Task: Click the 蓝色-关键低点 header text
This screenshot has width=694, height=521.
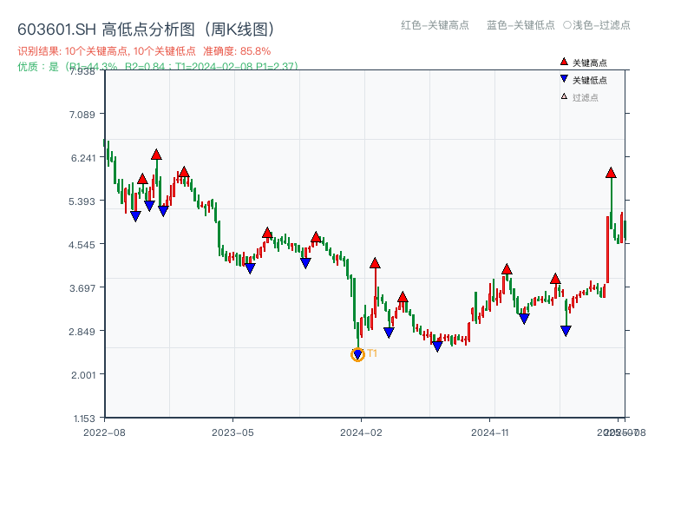Action: pyautogui.click(x=520, y=25)
